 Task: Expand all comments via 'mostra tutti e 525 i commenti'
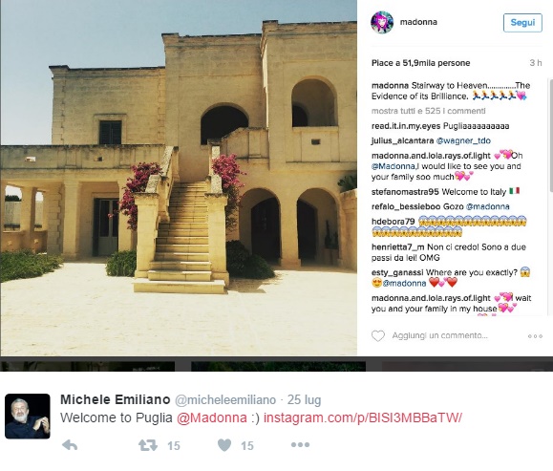(x=428, y=111)
